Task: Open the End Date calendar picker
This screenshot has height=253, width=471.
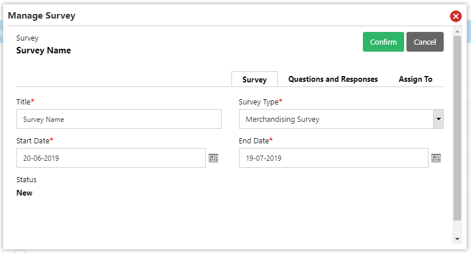Action: [436, 158]
